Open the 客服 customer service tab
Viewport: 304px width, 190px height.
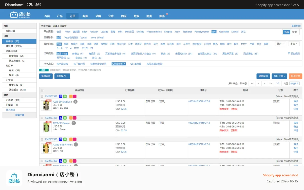coord(85,16)
